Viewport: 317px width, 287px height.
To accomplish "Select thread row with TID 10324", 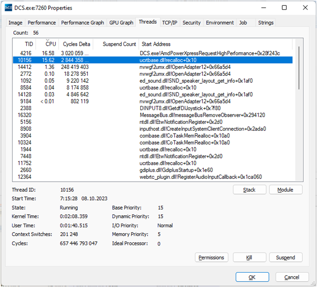I will click(x=153, y=142).
